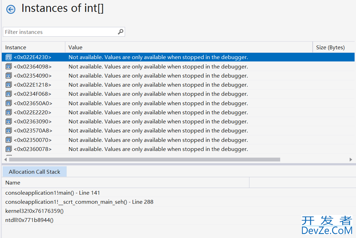Click the value text of row 0x023650A0

tap(158, 103)
